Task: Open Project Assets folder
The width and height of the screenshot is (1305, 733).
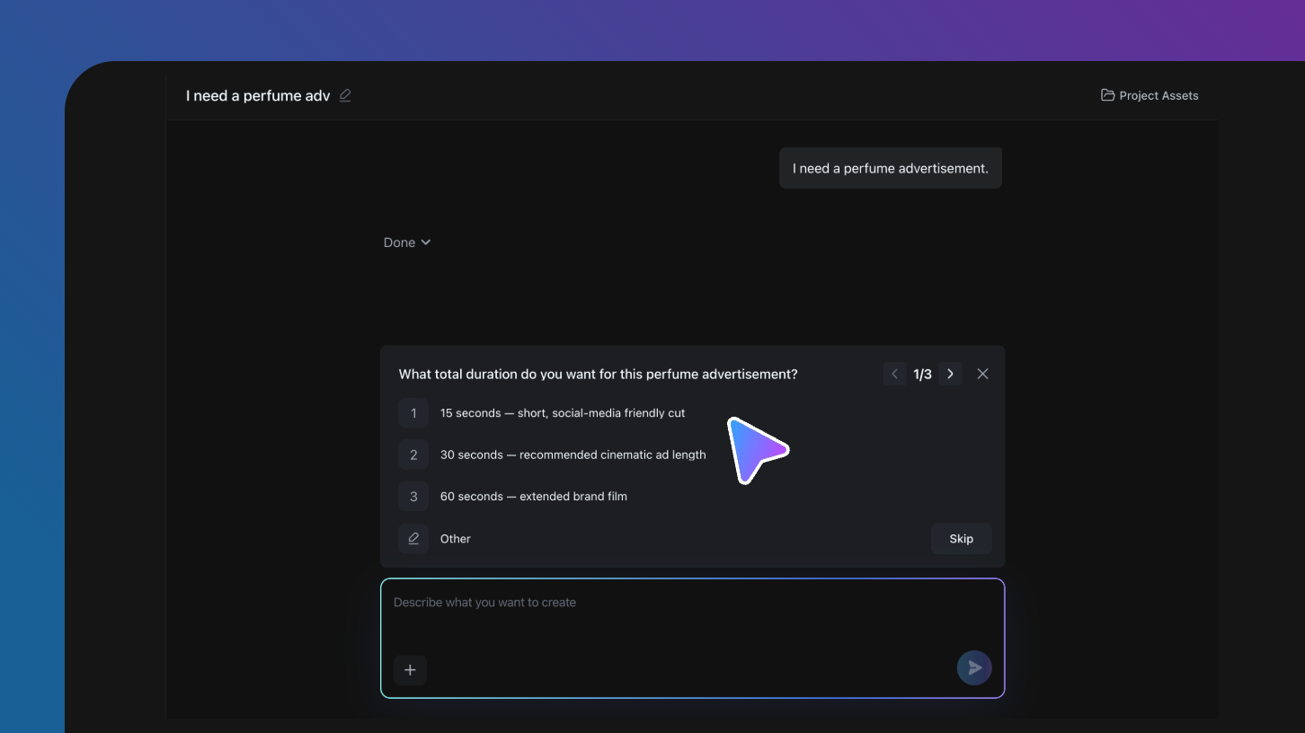Action: [1150, 95]
